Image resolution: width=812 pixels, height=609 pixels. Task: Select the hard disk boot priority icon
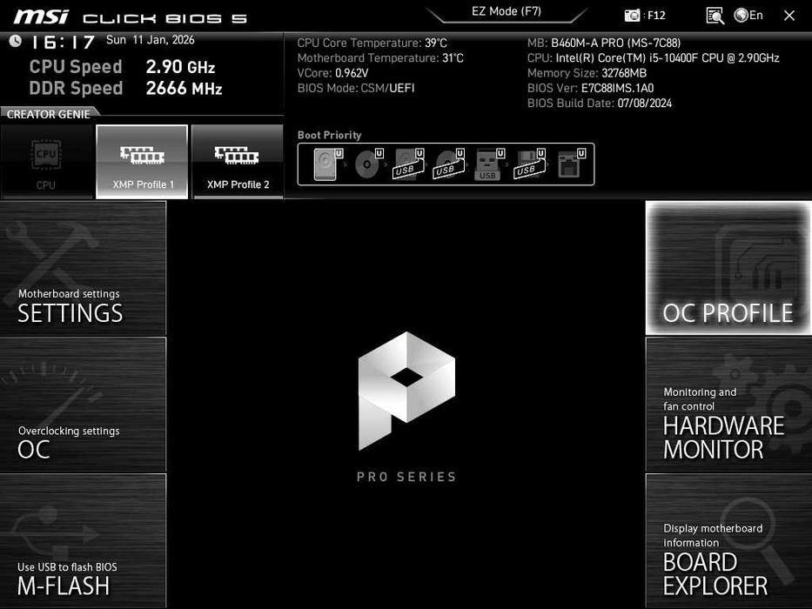coord(328,164)
